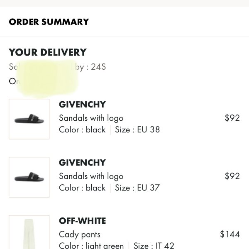This screenshot has height=249, width=249.
Task: Click the ORDER SUMMARY heading
Action: 49,22
